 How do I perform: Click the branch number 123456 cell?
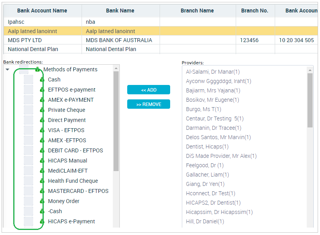[x=255, y=40]
